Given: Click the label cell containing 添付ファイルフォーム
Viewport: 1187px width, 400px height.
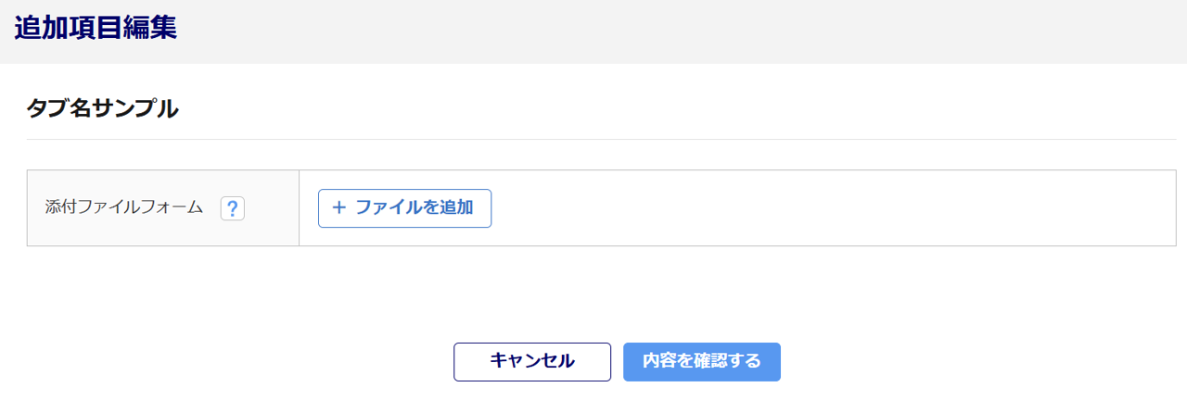Looking at the screenshot, I should (x=163, y=208).
